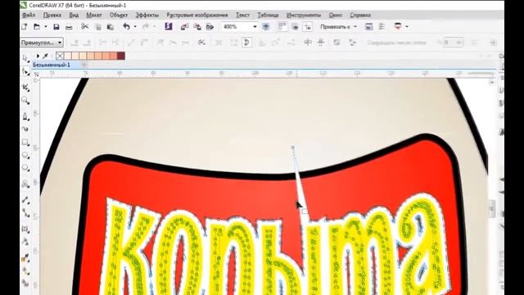Click the reflect nodes horizontally icon
Viewport: 524px width, 295px height.
[308, 43]
